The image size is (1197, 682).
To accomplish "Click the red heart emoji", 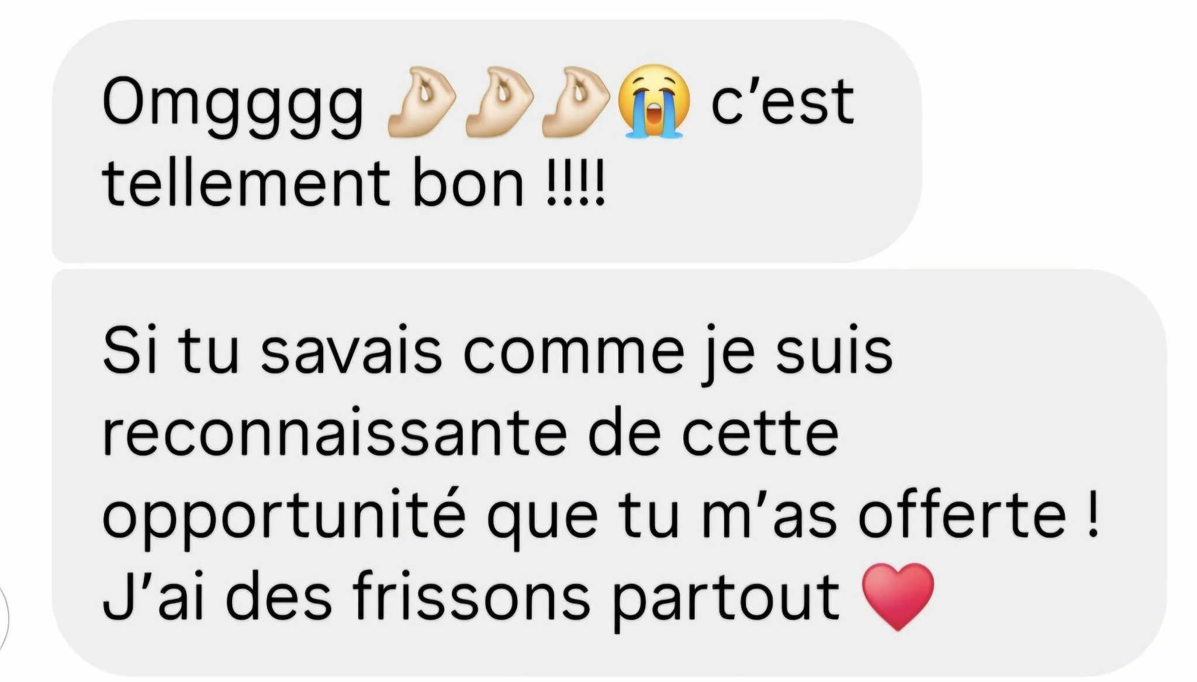I will click(899, 596).
